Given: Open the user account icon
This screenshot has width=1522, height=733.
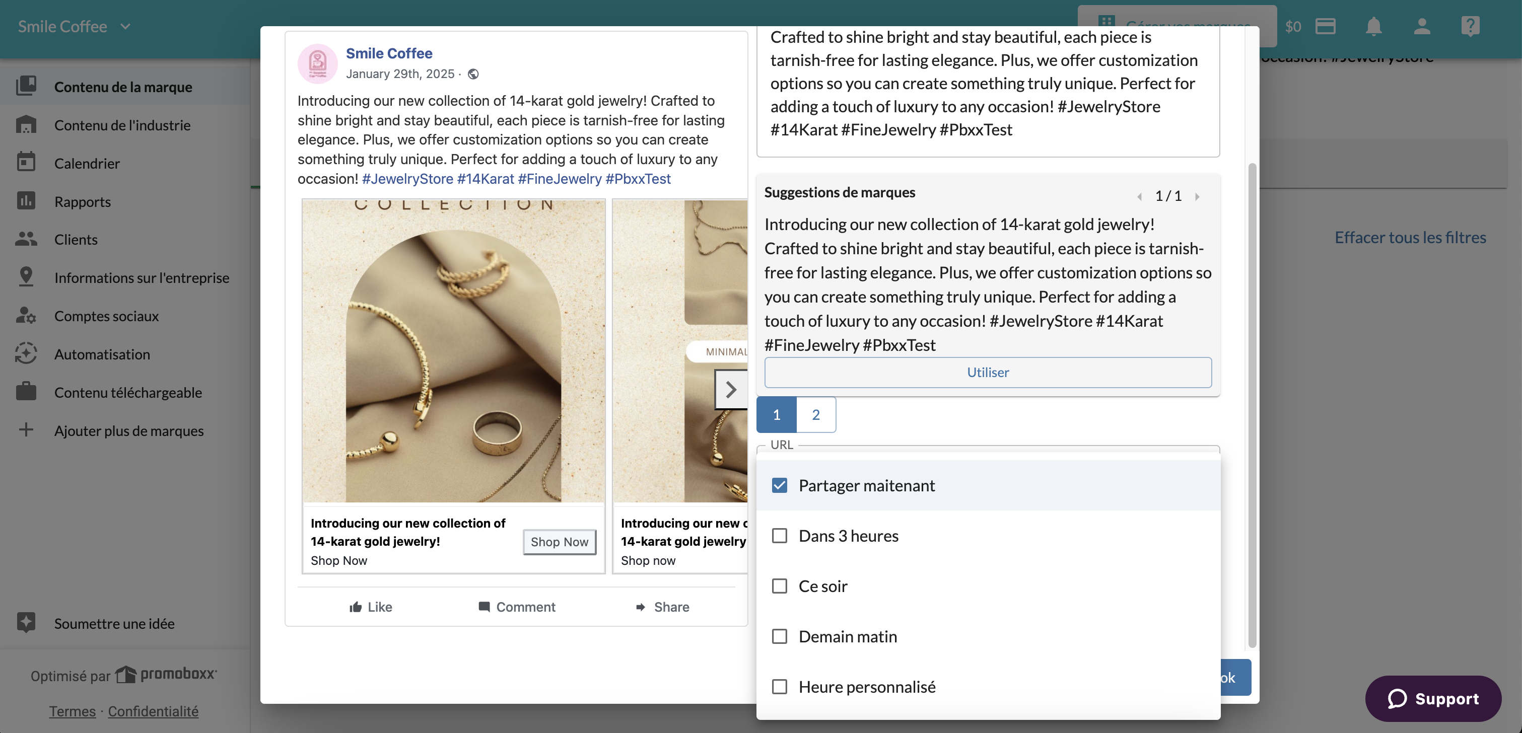Looking at the screenshot, I should tap(1422, 27).
